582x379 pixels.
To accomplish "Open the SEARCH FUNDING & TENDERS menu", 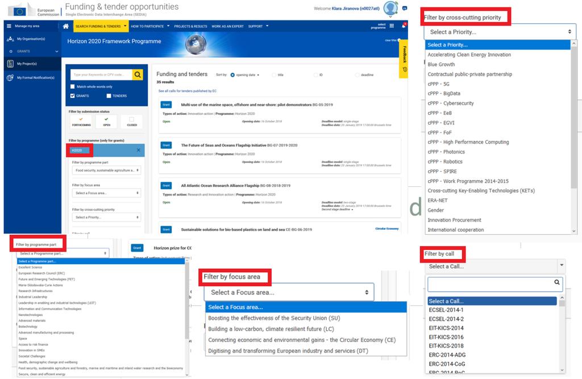I will (x=100, y=26).
